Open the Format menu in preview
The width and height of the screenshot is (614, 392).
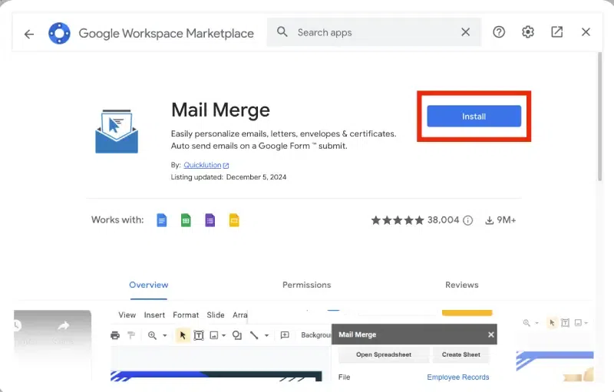click(186, 315)
